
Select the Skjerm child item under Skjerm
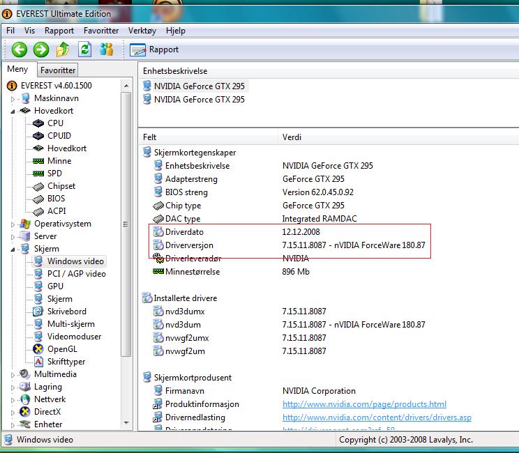pyautogui.click(x=59, y=299)
